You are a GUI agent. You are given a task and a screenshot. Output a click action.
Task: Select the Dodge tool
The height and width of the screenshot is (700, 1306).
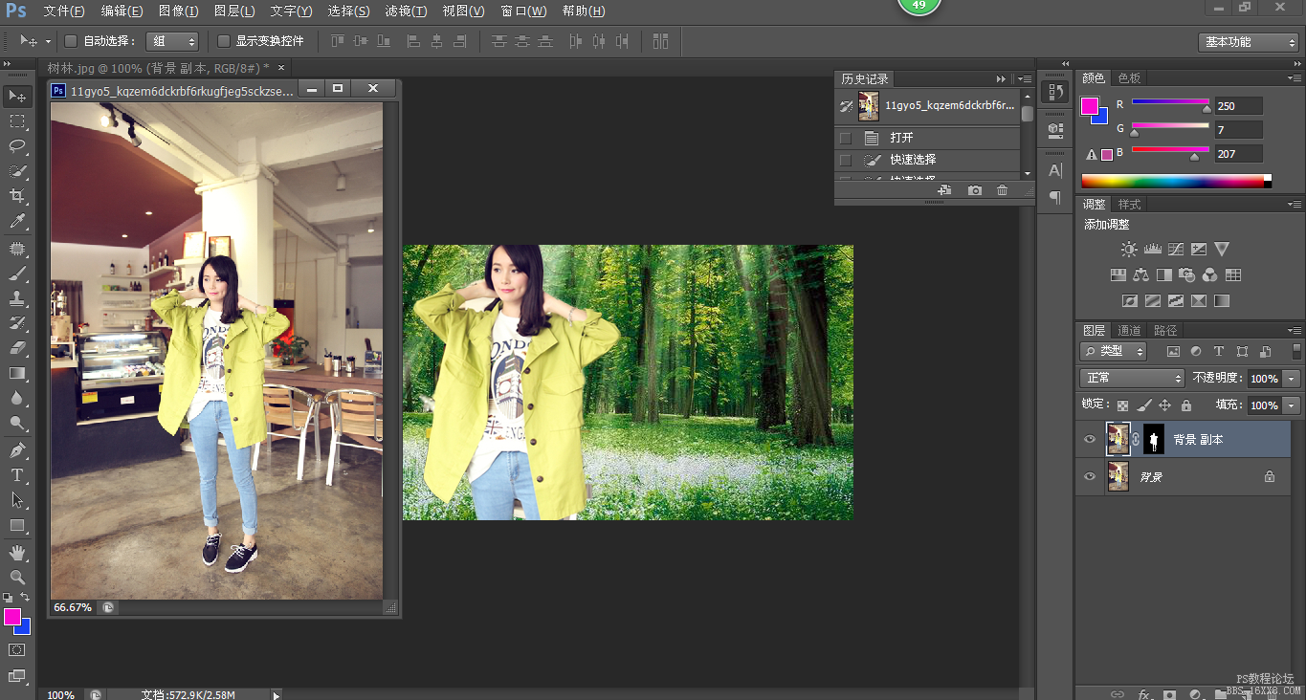click(17, 423)
